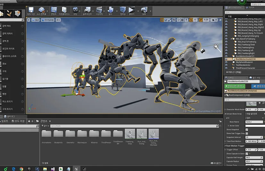Select the rotate gizmo mode icon in viewport

pos(166,20)
